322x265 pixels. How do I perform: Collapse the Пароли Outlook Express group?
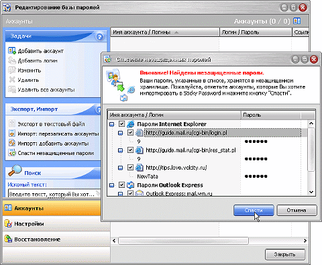pyautogui.click(x=112, y=185)
